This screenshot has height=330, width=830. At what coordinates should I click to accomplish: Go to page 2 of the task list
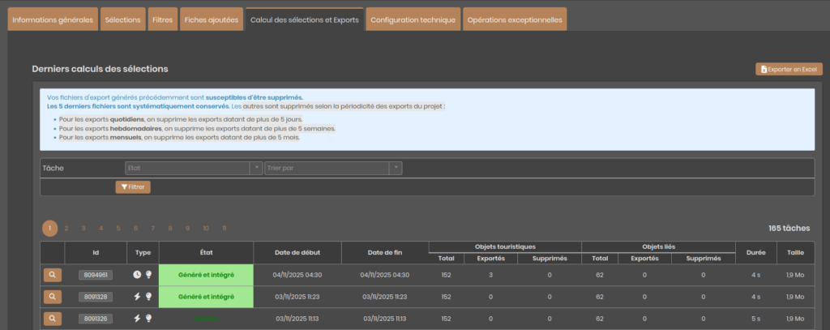point(66,229)
